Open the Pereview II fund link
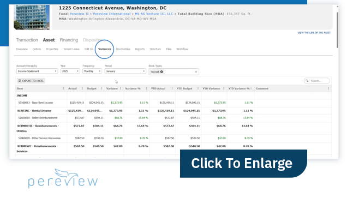The image size is (353, 198). pos(79,14)
